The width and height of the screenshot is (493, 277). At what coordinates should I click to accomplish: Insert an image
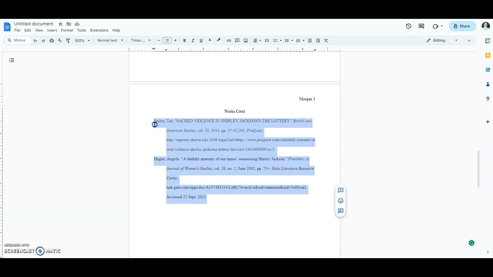tap(246, 40)
